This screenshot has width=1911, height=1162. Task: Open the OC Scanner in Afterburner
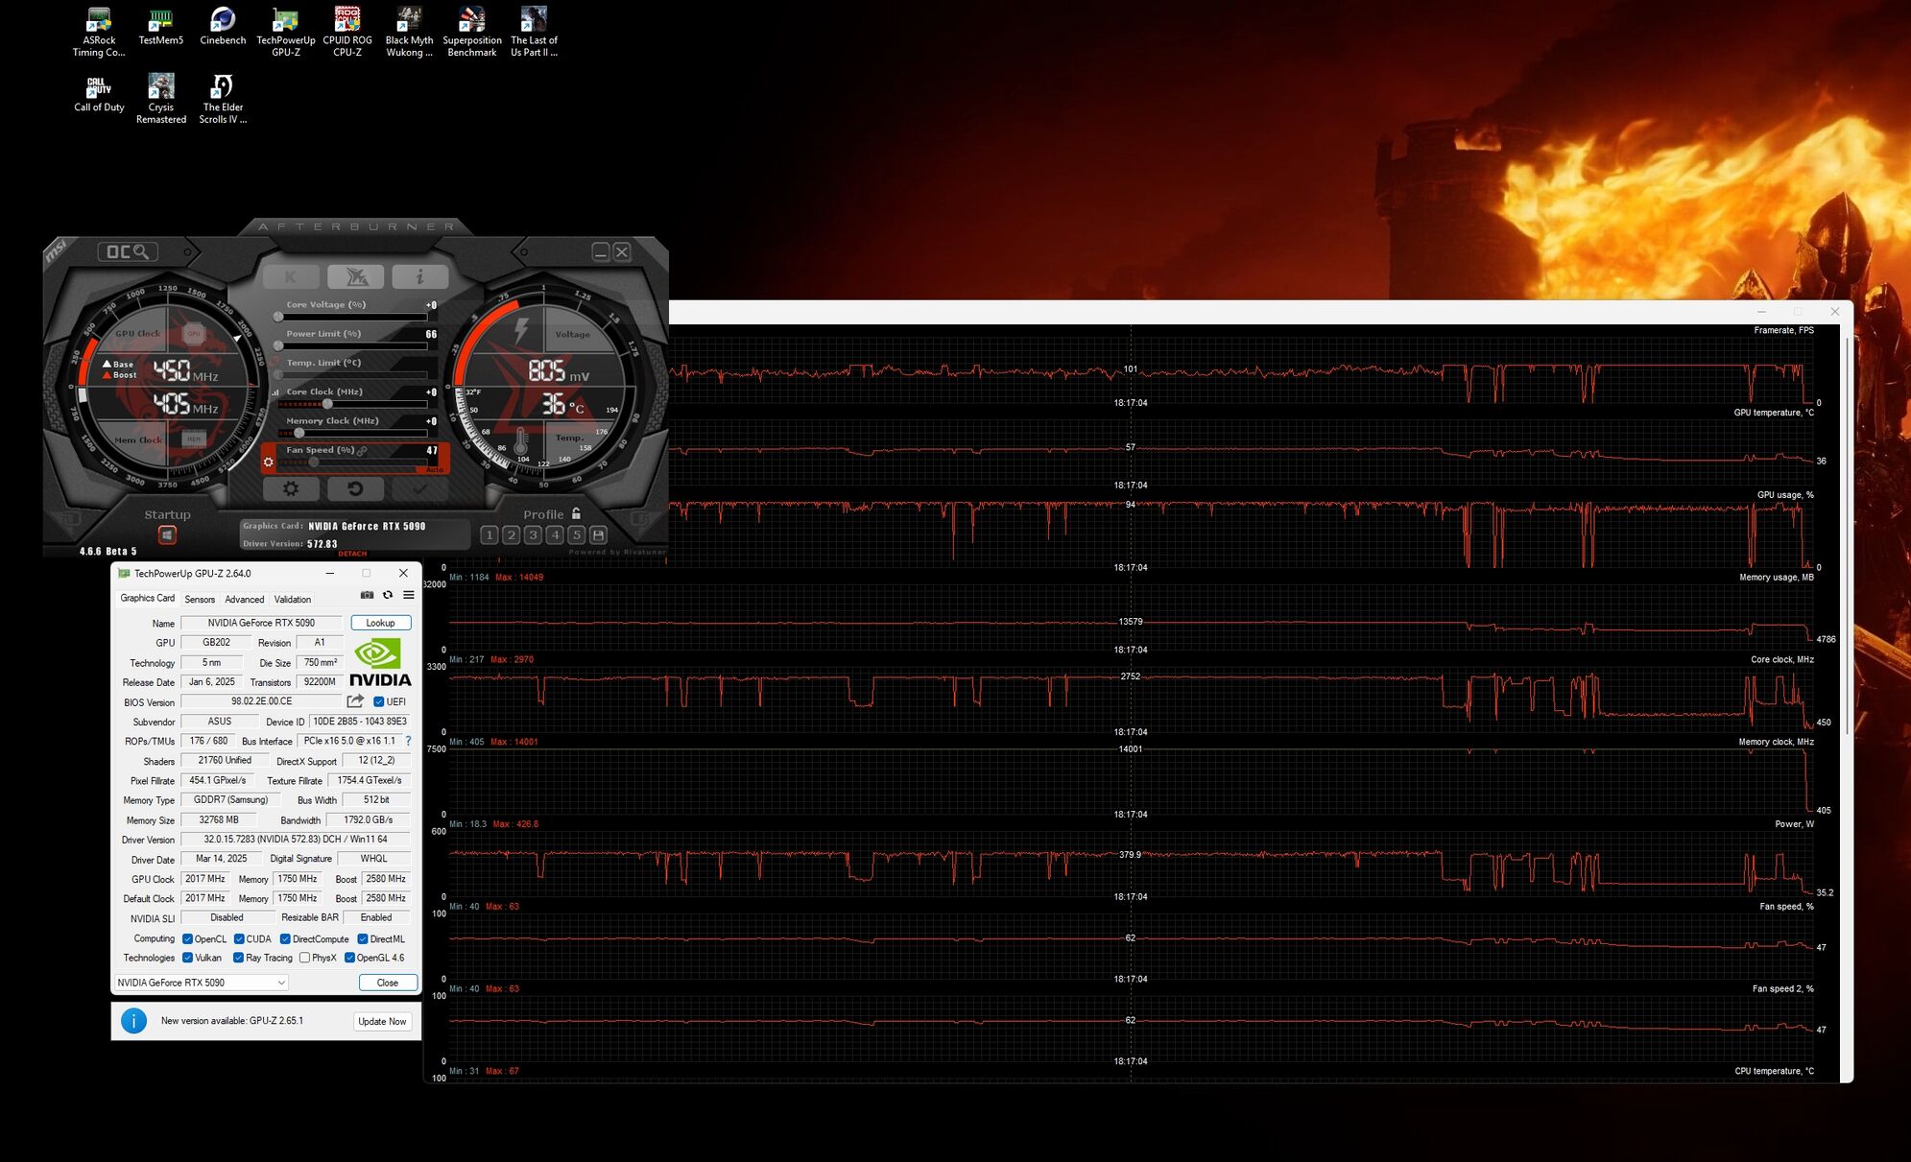[x=128, y=251]
